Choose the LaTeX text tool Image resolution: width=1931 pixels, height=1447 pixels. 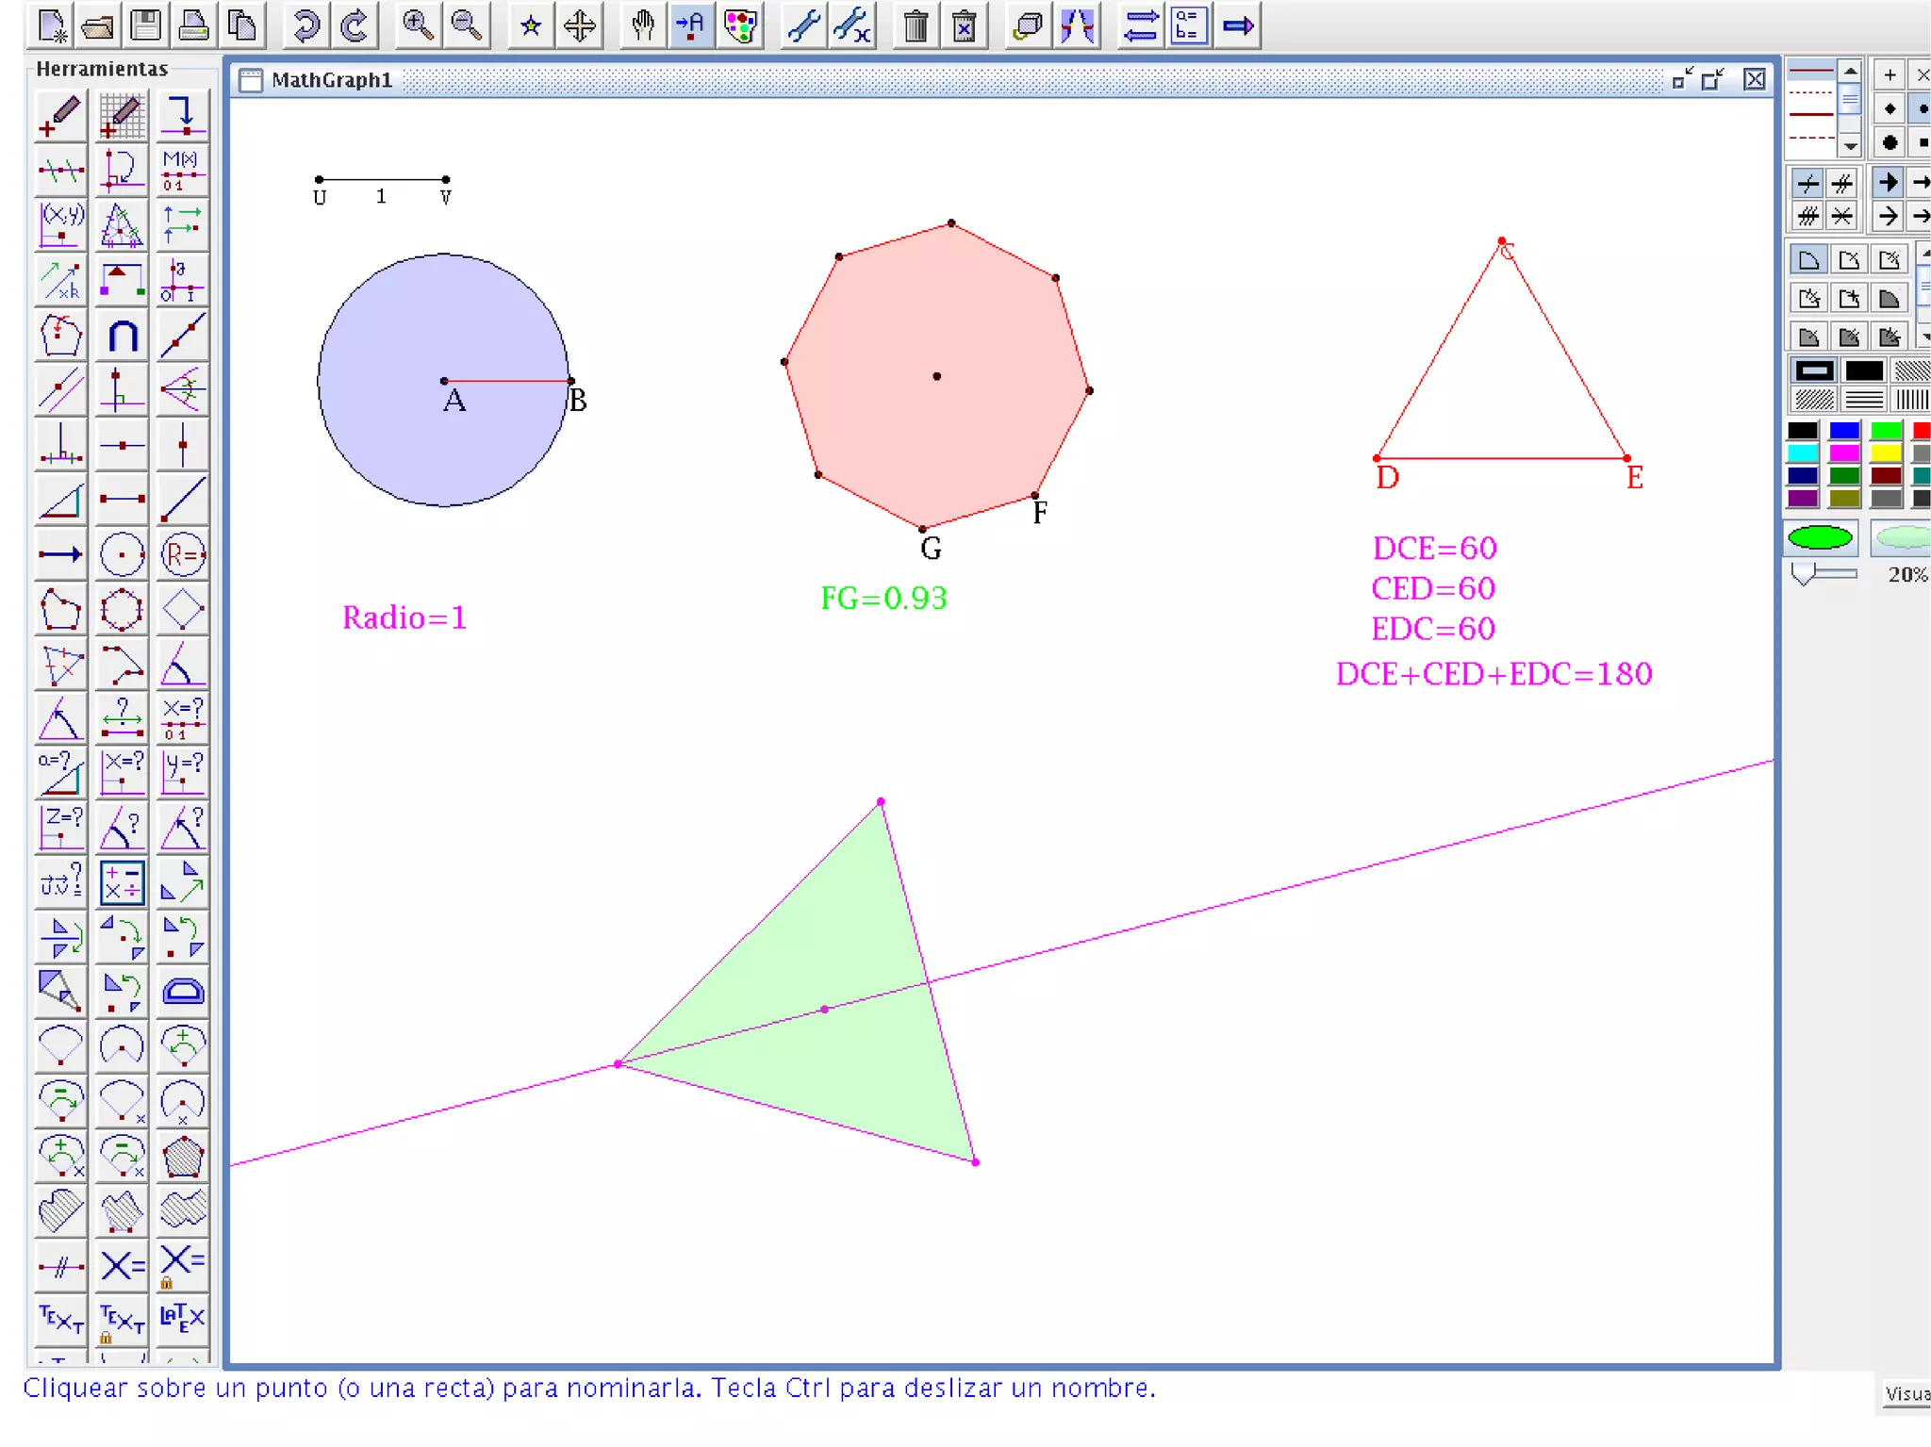pyautogui.click(x=182, y=1317)
